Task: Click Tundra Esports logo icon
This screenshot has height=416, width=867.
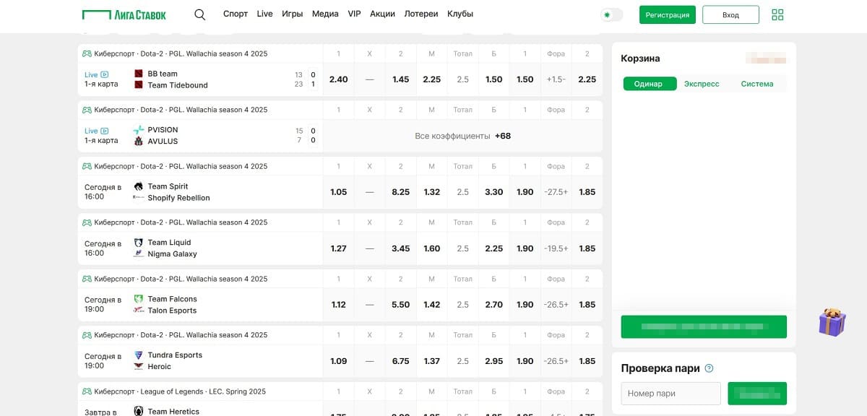Action: point(139,355)
